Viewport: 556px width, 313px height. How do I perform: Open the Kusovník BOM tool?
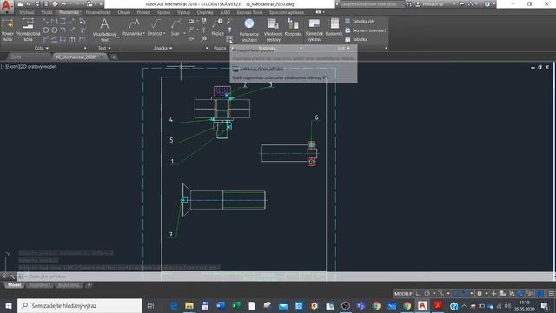coord(334,28)
